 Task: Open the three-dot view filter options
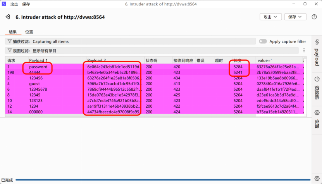tap(304, 51)
